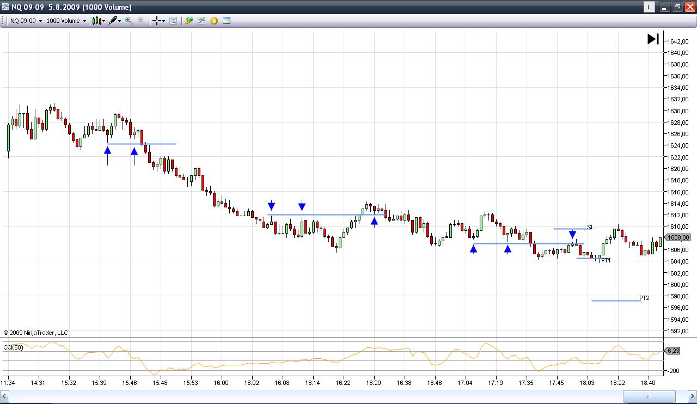Screen dimensions: 697x404
Task: Click the zoom in magnifier icon
Action: 129,21
